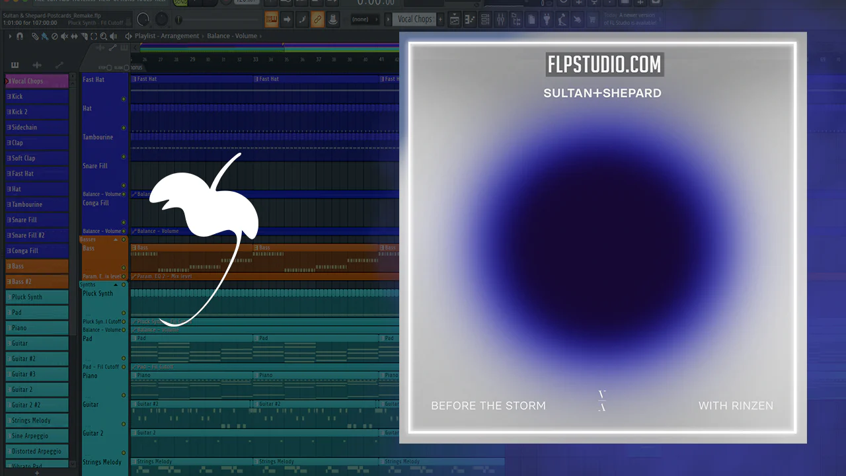Image resolution: width=846 pixels, height=476 pixels.
Task: Open the Mixer toolbar icon
Action: pos(500,19)
